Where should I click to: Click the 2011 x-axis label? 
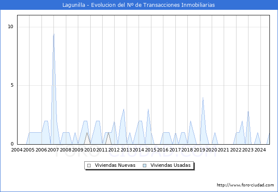[x=102, y=150]
